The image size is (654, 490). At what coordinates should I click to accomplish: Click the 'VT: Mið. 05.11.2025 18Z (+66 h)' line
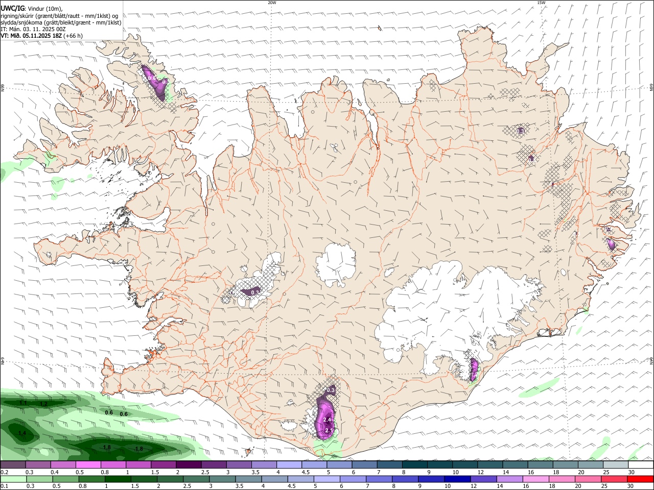(x=41, y=36)
